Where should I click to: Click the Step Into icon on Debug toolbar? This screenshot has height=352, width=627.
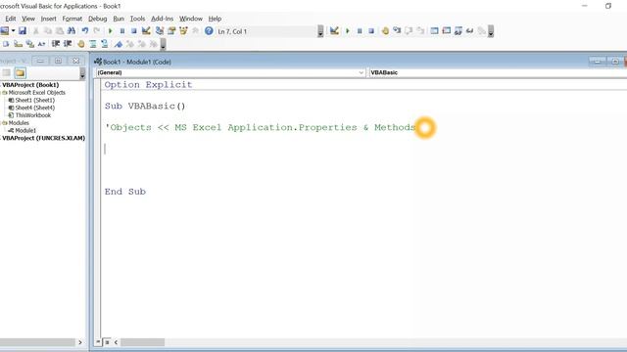[x=397, y=30]
